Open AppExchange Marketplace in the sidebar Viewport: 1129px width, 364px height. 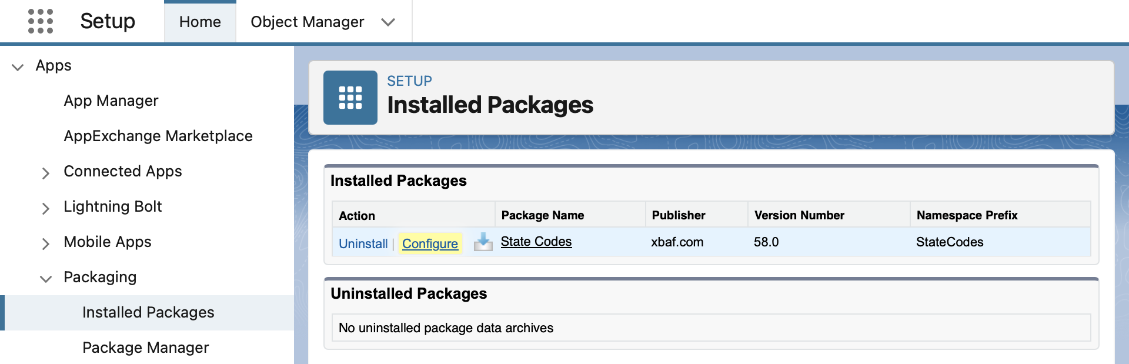tap(158, 136)
